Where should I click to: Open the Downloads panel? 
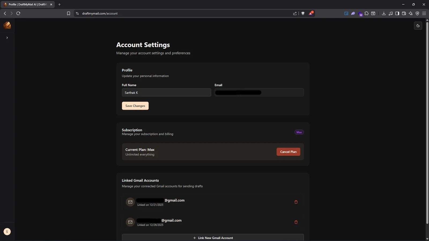tap(384, 13)
